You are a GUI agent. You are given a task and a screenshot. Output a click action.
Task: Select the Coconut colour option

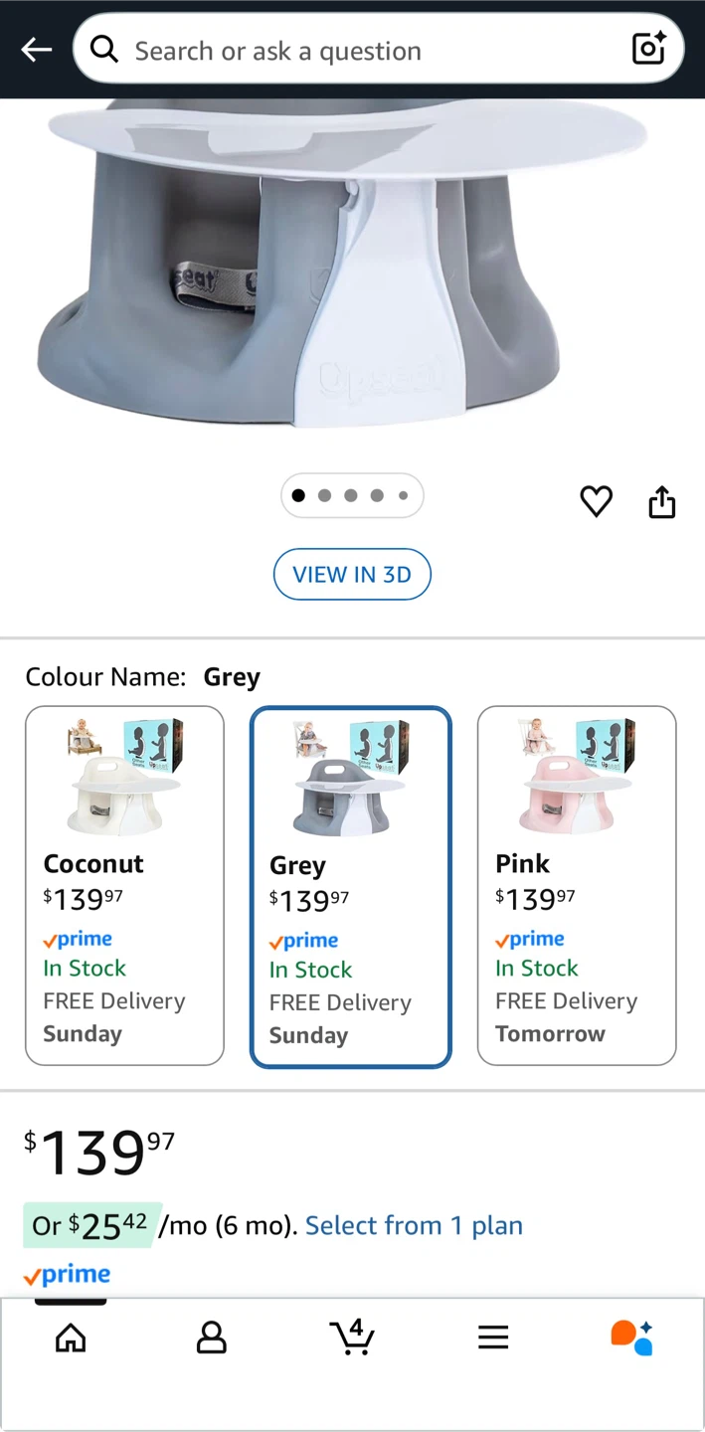point(124,885)
